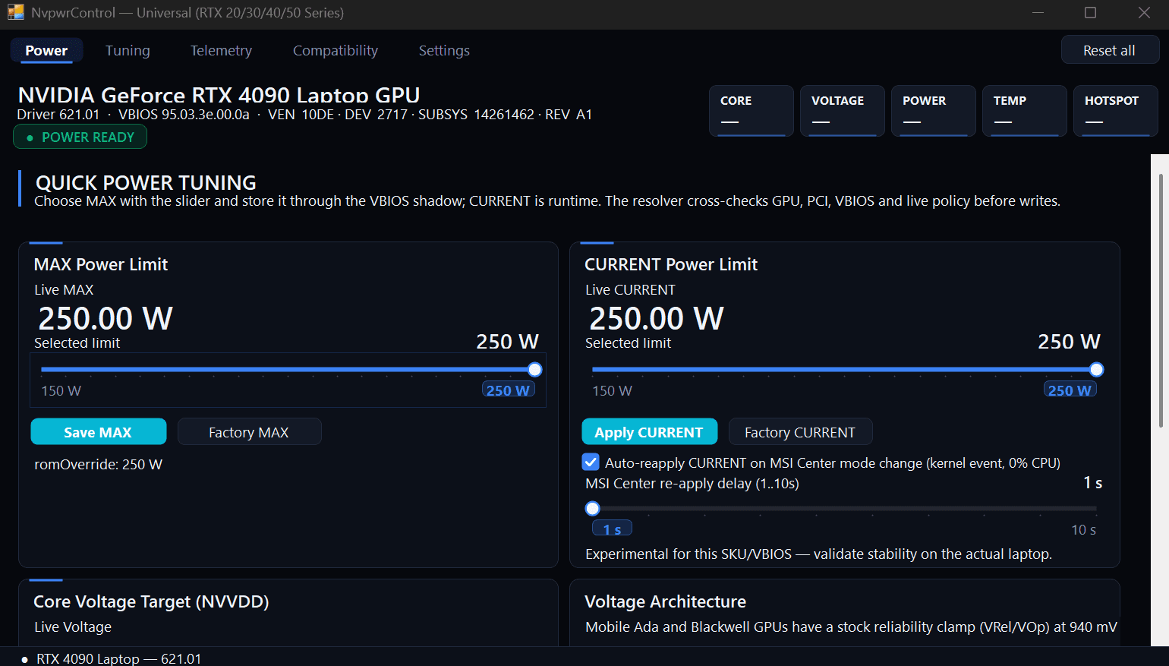
Task: Click the Factory MAX button
Action: click(x=249, y=431)
